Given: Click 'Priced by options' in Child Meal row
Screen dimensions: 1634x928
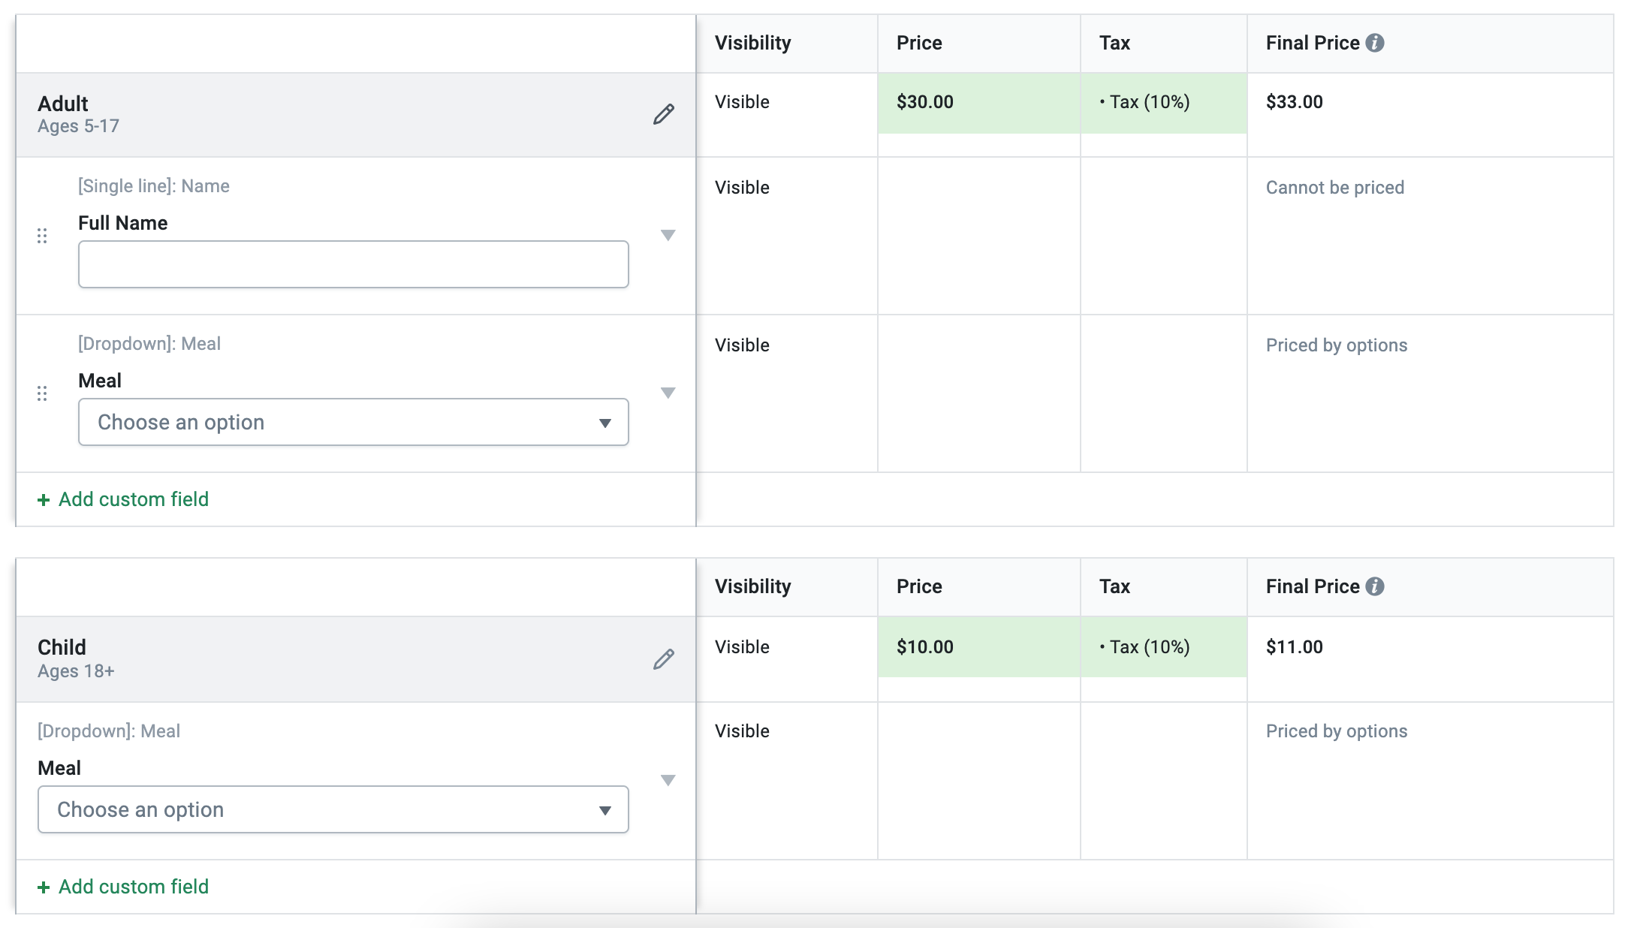Looking at the screenshot, I should pos(1337,731).
